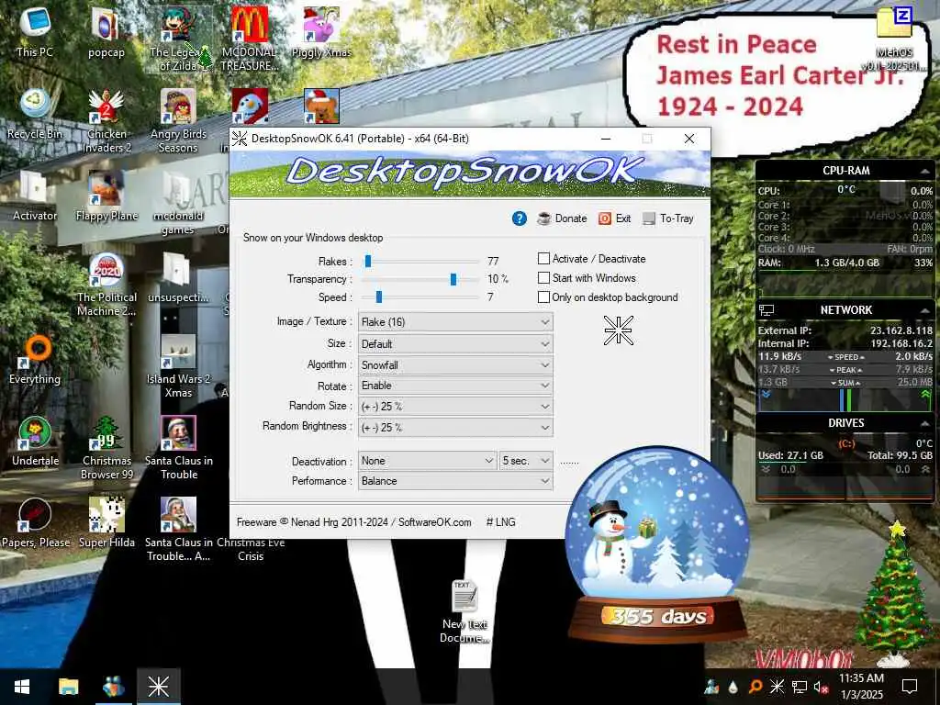Send DesktopSnowOK To-Tray
940x705 pixels.
coord(668,218)
